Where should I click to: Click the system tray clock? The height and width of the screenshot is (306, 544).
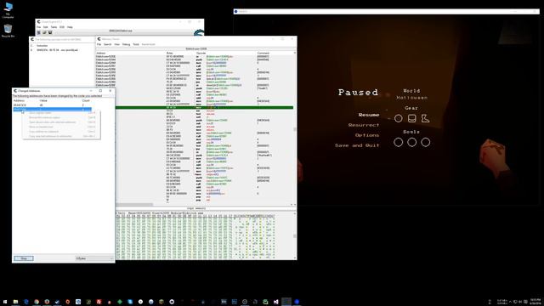pyautogui.click(x=535, y=302)
